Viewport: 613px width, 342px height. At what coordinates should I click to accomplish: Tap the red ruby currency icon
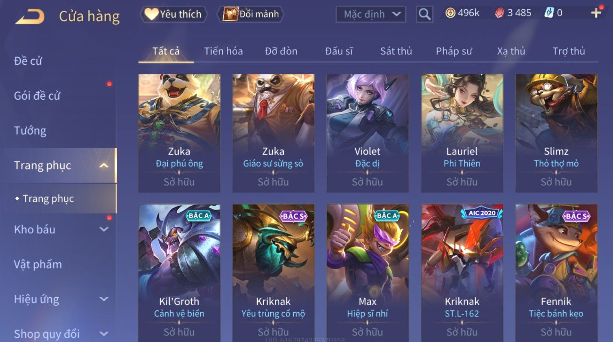point(499,13)
